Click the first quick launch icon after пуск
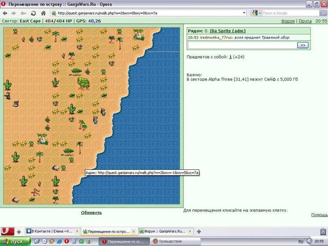This screenshot has width=328, height=246. (x=37, y=241)
